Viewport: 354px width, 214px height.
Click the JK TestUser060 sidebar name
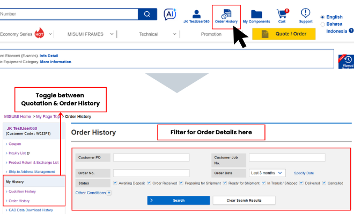[x=22, y=128]
